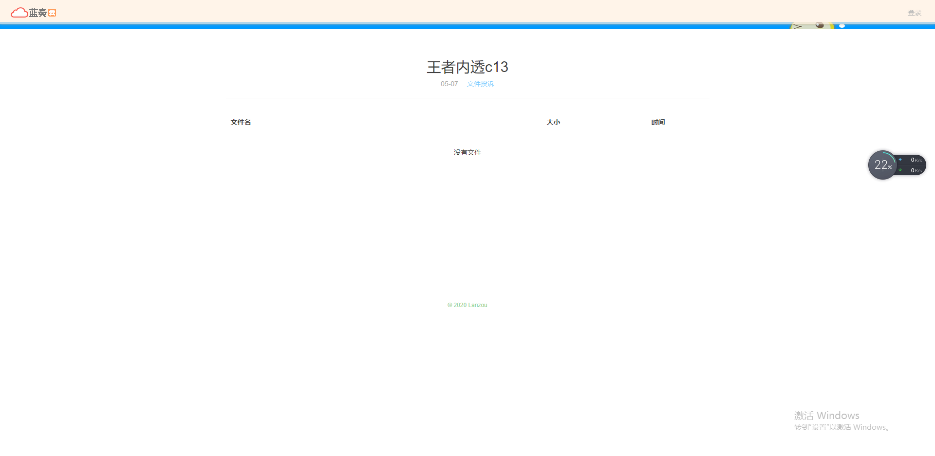Click the red cloud logo icon
The height and width of the screenshot is (456, 935).
coord(19,13)
